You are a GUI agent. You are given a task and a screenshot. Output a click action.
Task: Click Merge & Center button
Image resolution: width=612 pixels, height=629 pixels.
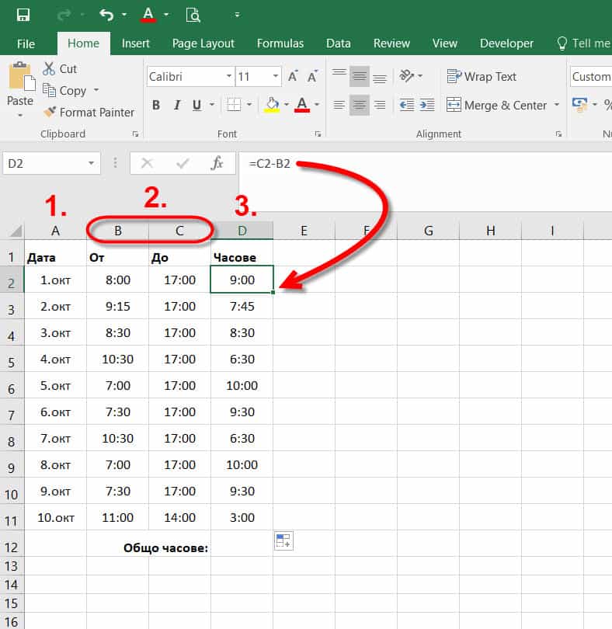click(x=497, y=105)
